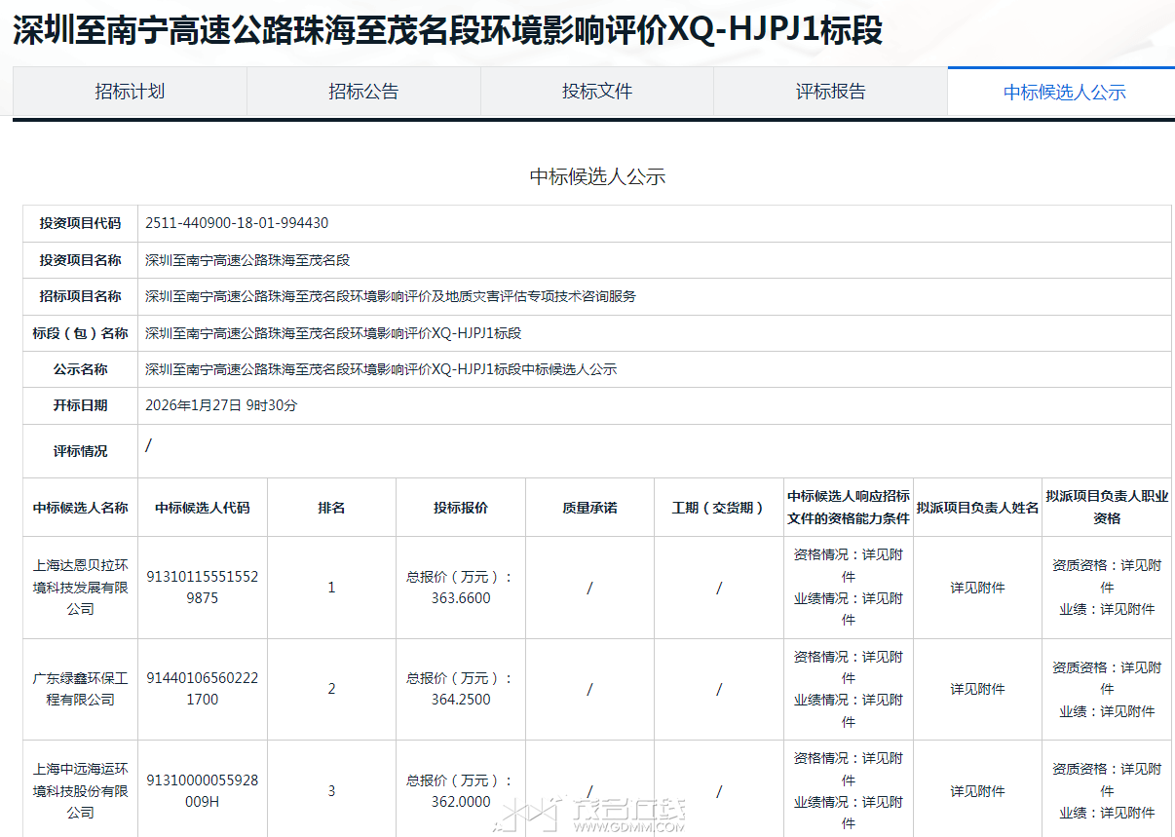Click the watermark logo at the bottom
The height and width of the screenshot is (837, 1175).
click(591, 815)
